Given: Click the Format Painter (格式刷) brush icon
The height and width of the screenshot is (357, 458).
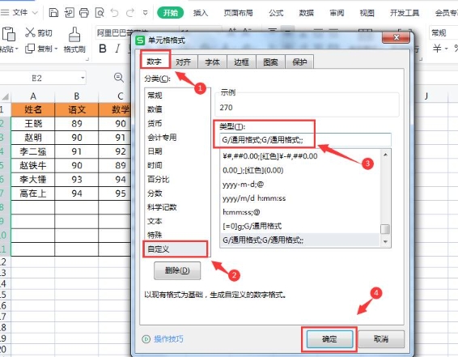Looking at the screenshot, I should (x=74, y=35).
